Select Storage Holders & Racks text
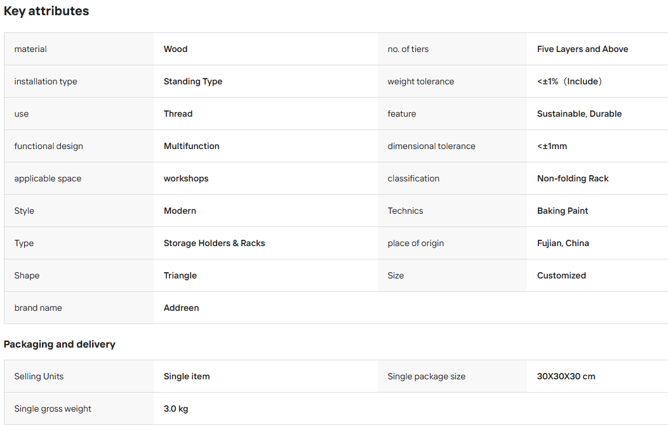The width and height of the screenshot is (668, 425). tap(214, 243)
